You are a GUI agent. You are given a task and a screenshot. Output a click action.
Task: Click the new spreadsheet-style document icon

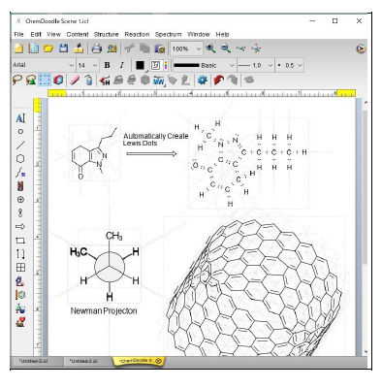pyautogui.click(x=34, y=49)
